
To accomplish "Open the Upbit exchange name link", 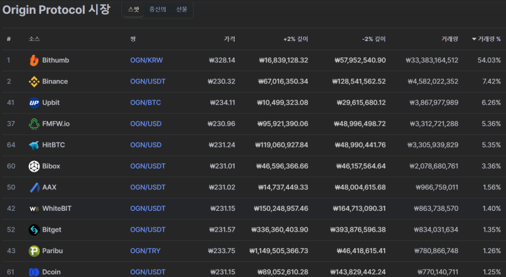I will [x=51, y=103].
